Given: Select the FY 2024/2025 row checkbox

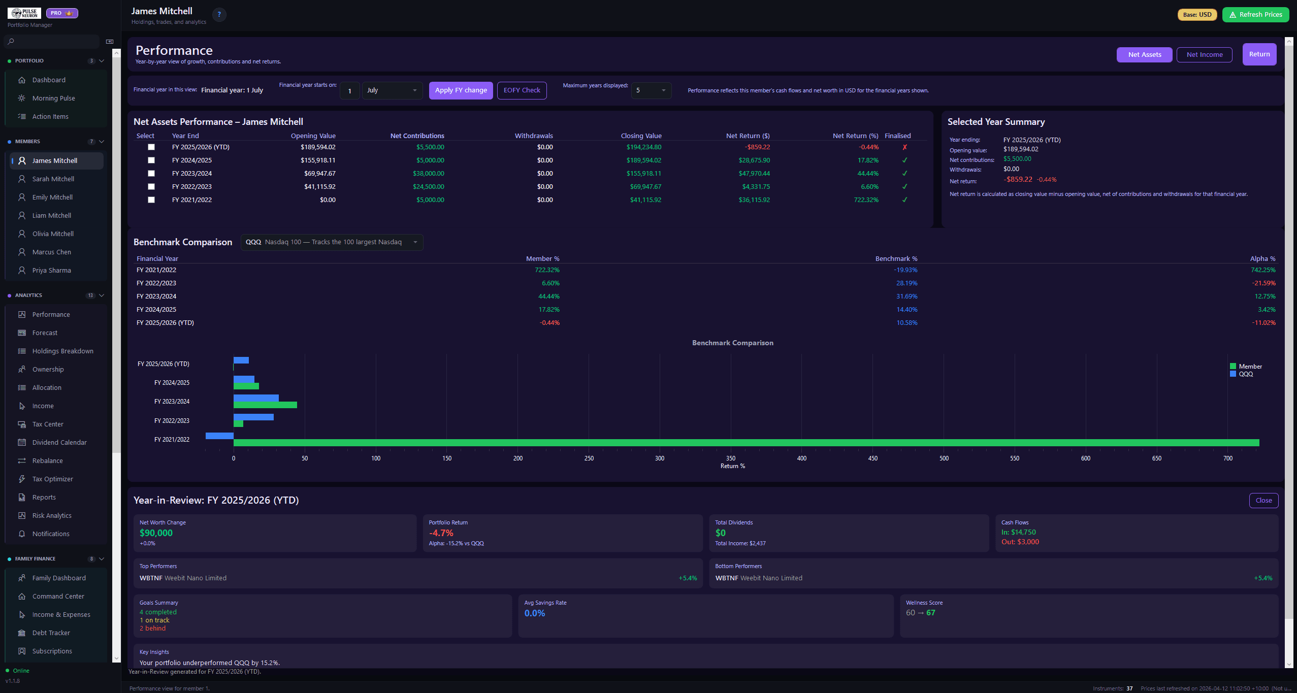Looking at the screenshot, I should [151, 160].
